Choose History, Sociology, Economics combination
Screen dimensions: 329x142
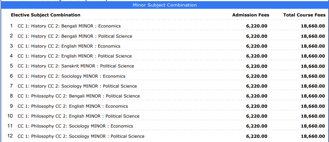coord(71,76)
